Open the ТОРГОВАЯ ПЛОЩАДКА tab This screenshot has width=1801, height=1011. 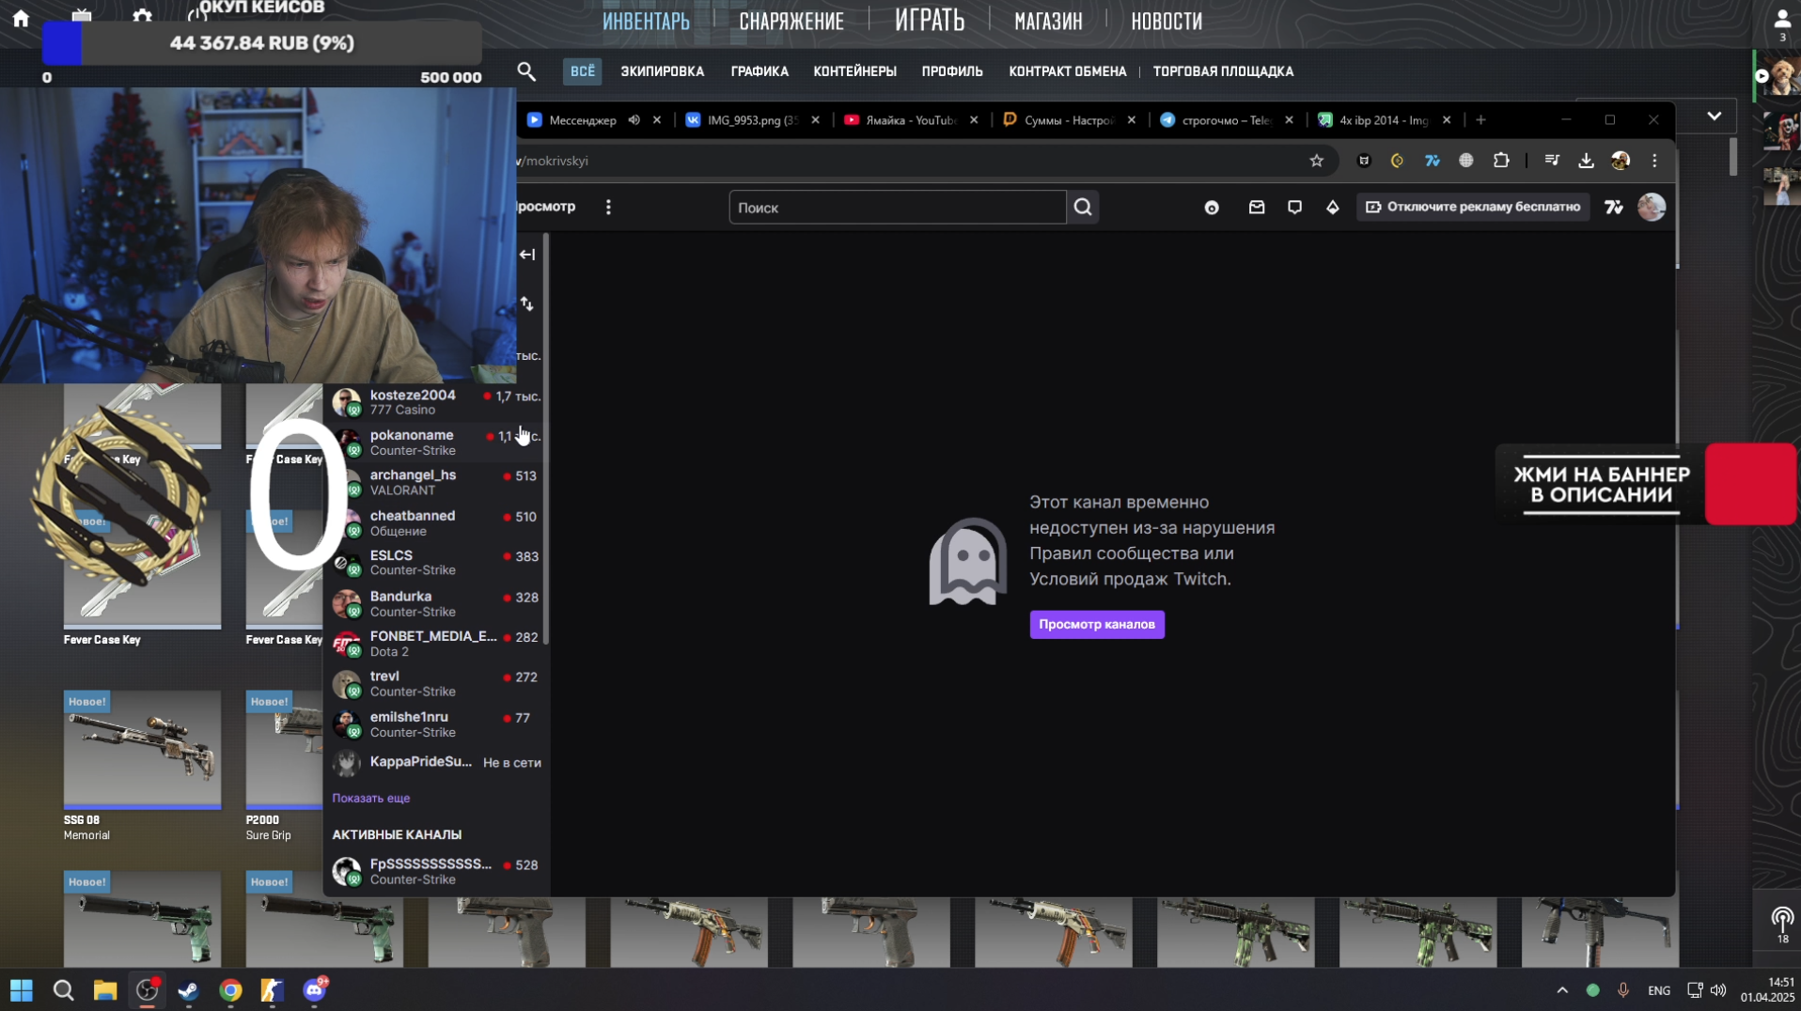coord(1223,71)
